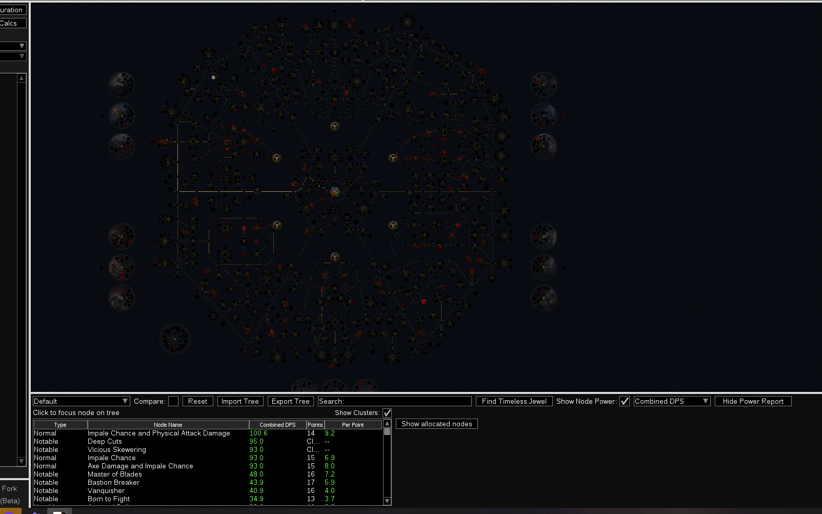Click Hide Power Report button
822x514 pixels.
[x=753, y=401]
